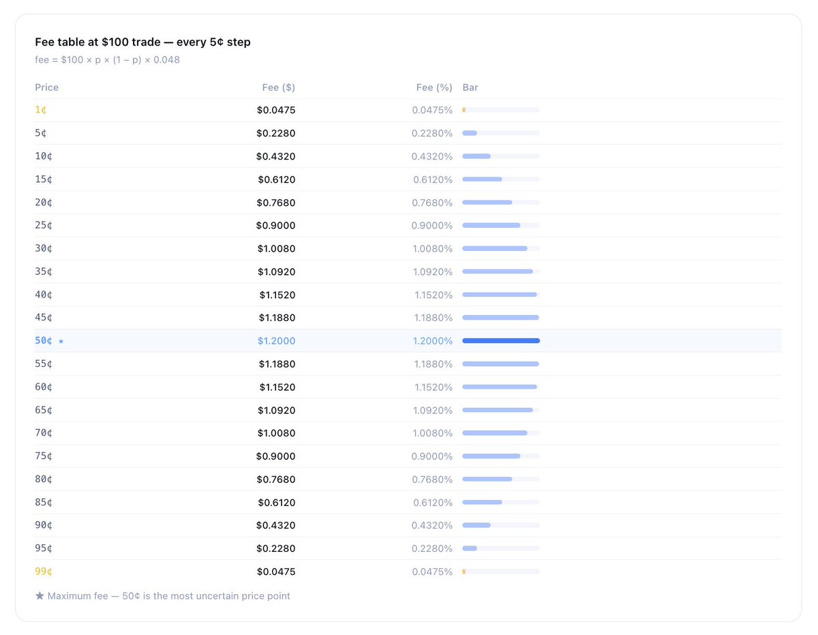This screenshot has width=818, height=635.
Task: Click the 1.1880% value in the 55¢ row
Action: [x=434, y=364]
